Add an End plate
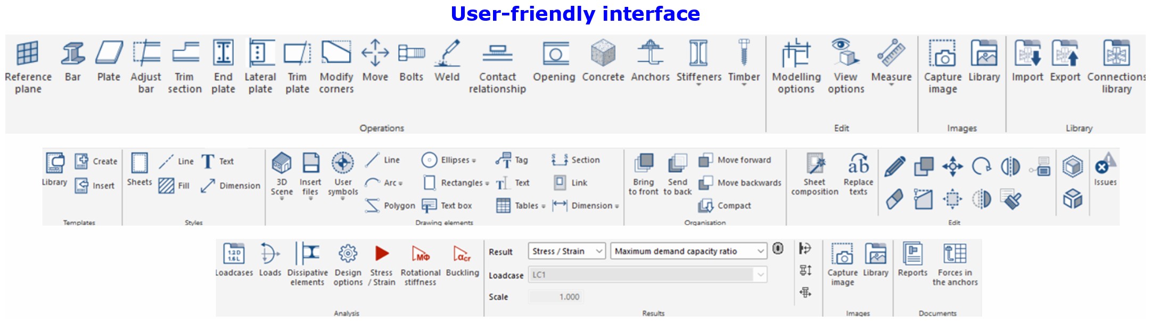The width and height of the screenshot is (1151, 321). 223,67
